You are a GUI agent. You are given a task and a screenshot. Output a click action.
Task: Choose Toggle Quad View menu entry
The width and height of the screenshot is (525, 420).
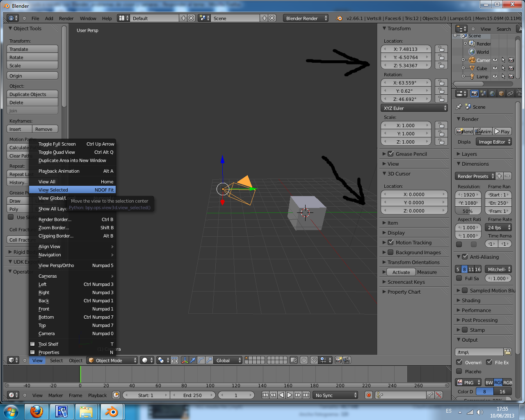(x=72, y=152)
